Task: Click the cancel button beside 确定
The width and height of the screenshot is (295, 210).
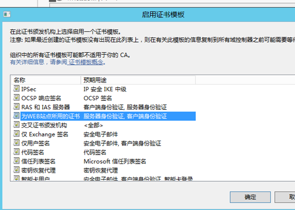Action: tap(285, 197)
